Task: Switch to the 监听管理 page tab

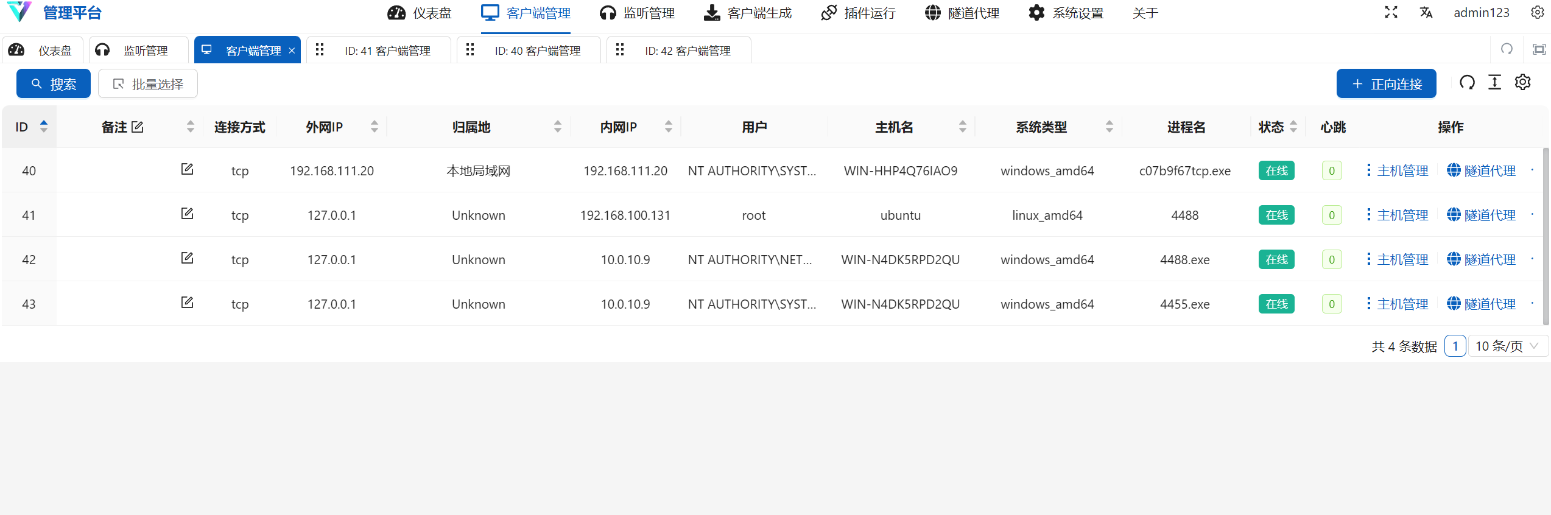Action: [x=139, y=50]
